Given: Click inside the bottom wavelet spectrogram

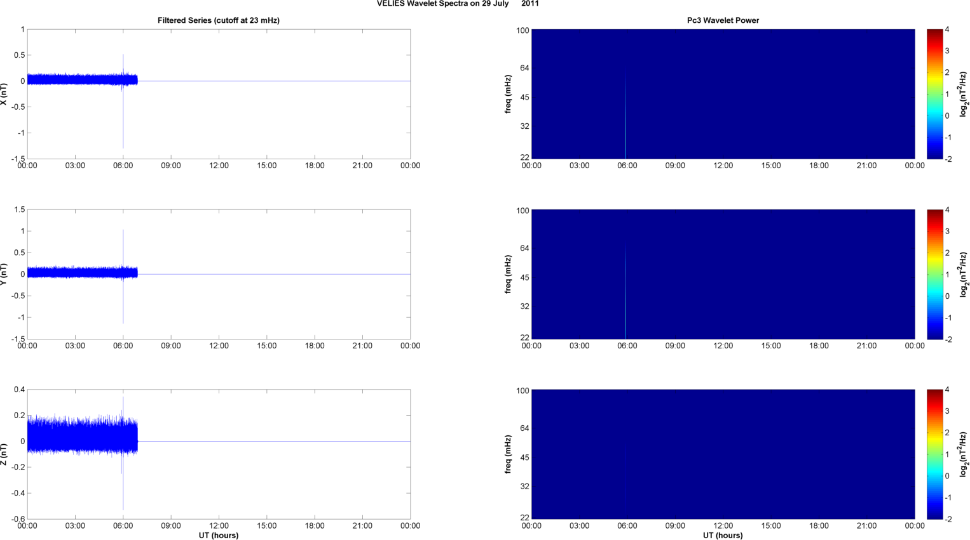Looking at the screenshot, I should (723, 454).
